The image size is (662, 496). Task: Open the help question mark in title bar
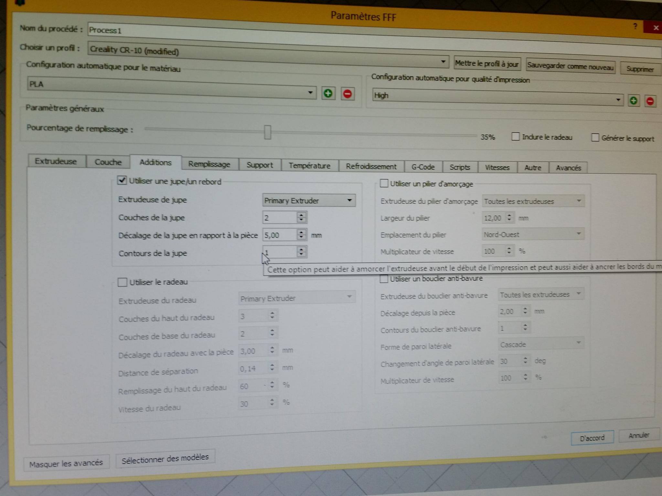pyautogui.click(x=635, y=26)
